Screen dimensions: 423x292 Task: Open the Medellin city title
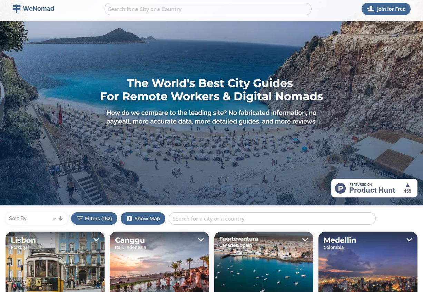click(x=340, y=240)
